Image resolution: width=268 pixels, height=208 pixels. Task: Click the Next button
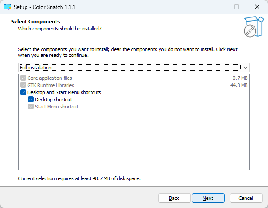[208, 198]
